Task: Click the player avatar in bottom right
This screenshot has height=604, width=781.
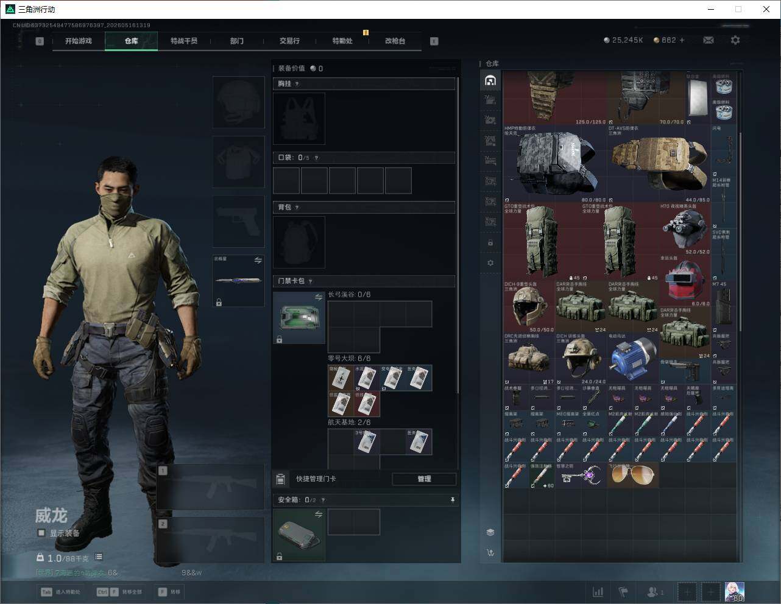Action: click(x=734, y=591)
